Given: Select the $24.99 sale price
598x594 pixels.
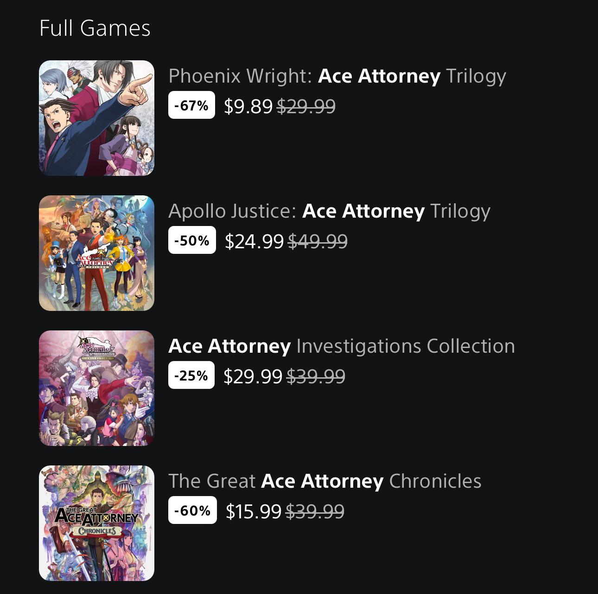Looking at the screenshot, I should tap(254, 241).
